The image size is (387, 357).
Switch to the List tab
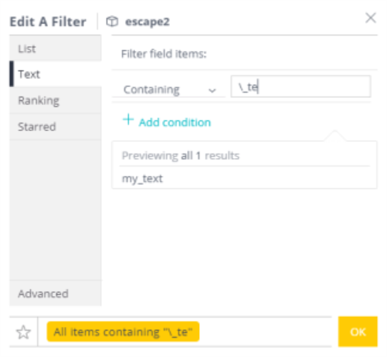click(56, 49)
